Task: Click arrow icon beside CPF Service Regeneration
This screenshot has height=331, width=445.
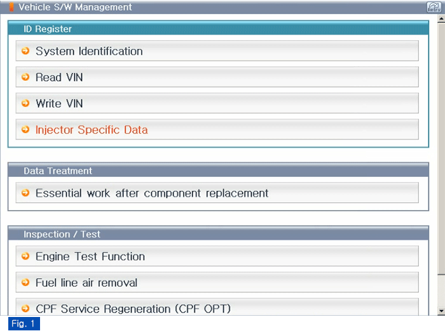Action: tap(25, 309)
